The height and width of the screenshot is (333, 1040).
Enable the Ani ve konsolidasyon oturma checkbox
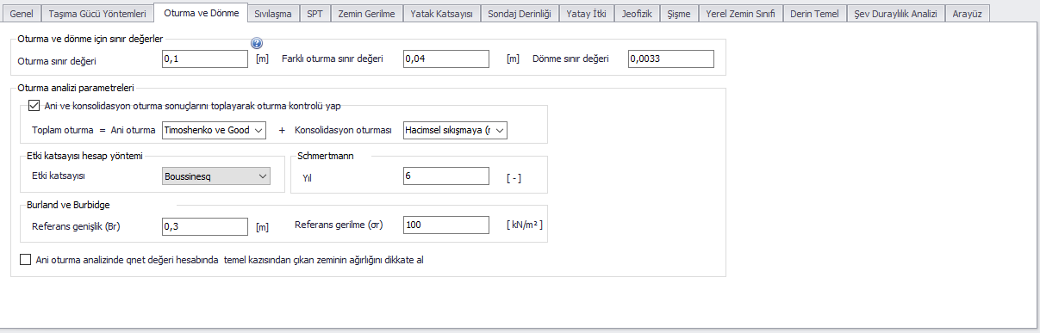[x=34, y=106]
